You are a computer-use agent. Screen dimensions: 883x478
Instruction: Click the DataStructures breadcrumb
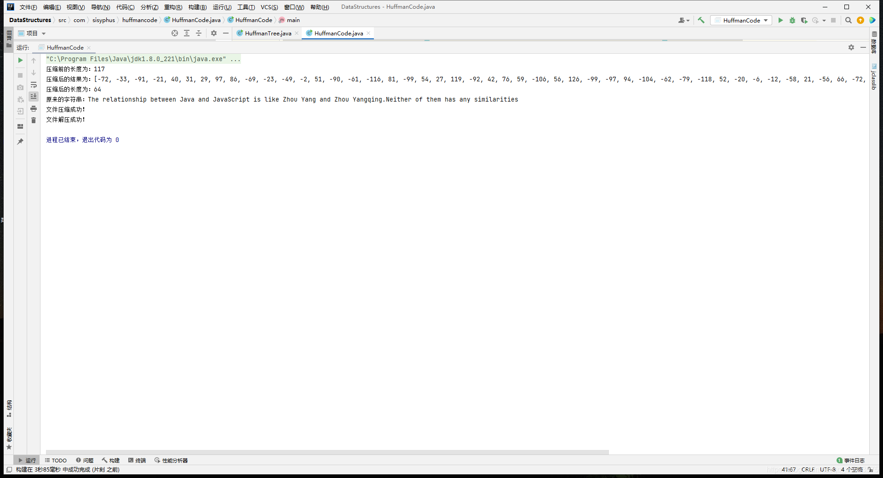coord(30,20)
